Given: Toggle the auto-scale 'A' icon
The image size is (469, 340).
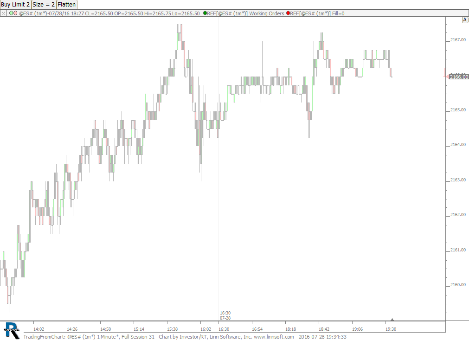Looking at the screenshot, I should [465, 20].
